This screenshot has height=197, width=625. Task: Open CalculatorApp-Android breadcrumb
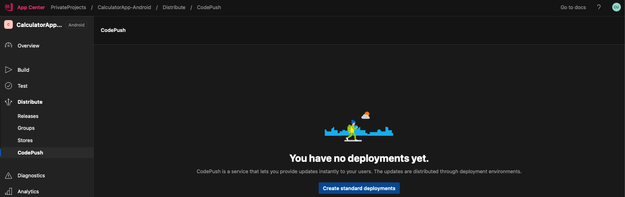point(124,7)
